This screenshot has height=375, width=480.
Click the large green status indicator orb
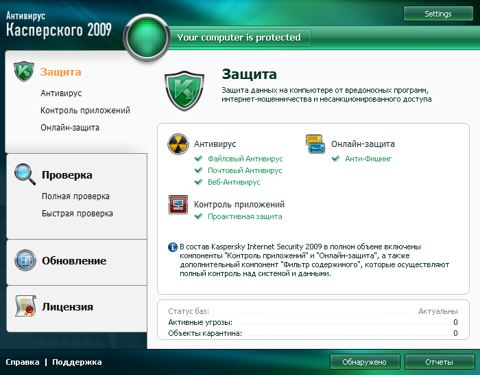147,37
